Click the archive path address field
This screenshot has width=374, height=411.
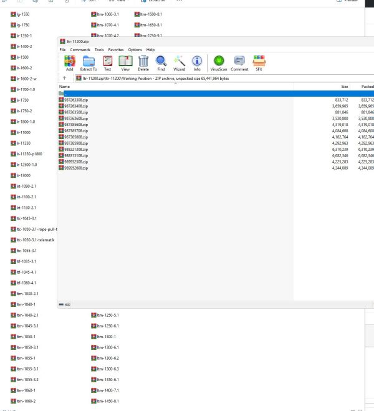224,78
